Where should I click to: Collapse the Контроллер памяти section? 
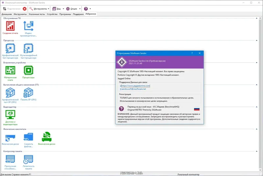click(x=256, y=151)
